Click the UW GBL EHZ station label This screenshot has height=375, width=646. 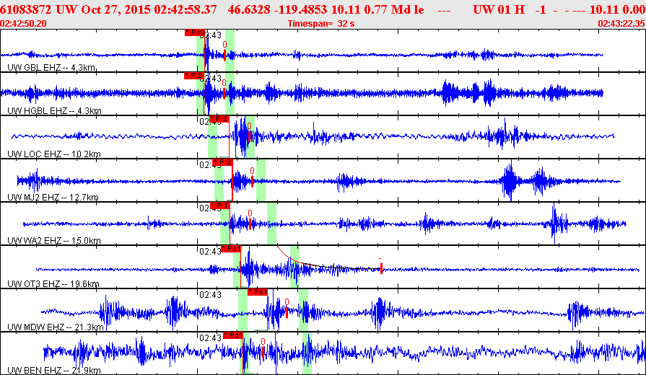pyautogui.click(x=51, y=68)
